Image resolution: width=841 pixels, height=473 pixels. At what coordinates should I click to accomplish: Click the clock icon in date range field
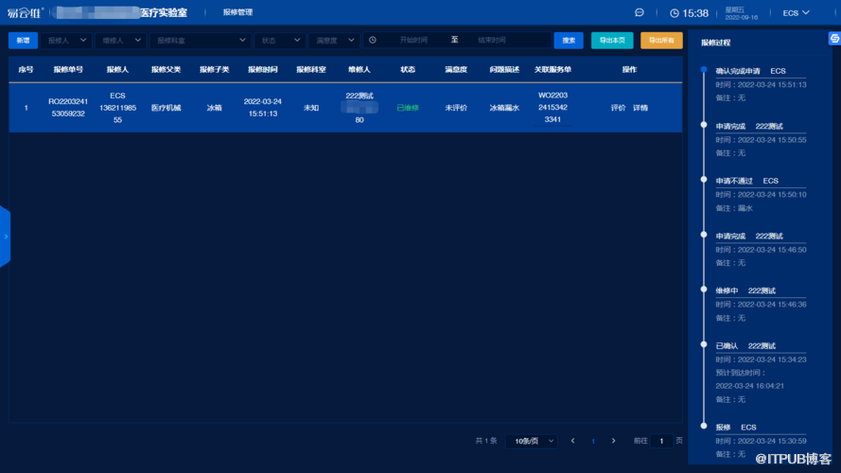point(373,40)
